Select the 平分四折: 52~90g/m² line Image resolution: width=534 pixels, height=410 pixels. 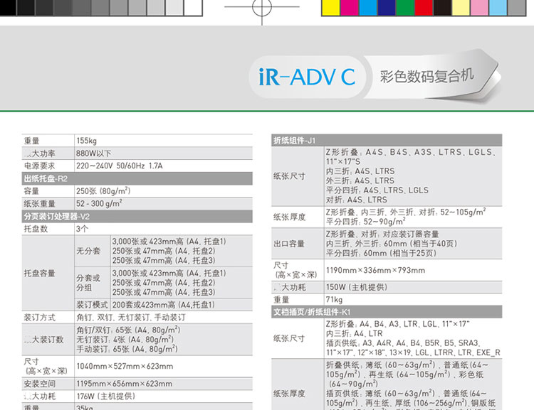coord(366,222)
